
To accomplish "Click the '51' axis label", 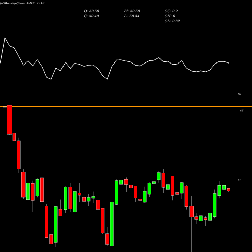I will pyautogui.click(x=239, y=180).
